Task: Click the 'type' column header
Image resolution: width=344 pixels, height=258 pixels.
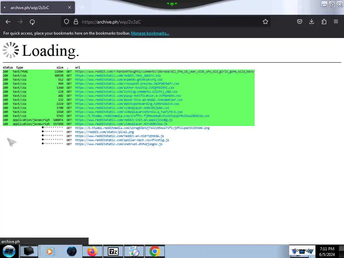Action: point(19,67)
